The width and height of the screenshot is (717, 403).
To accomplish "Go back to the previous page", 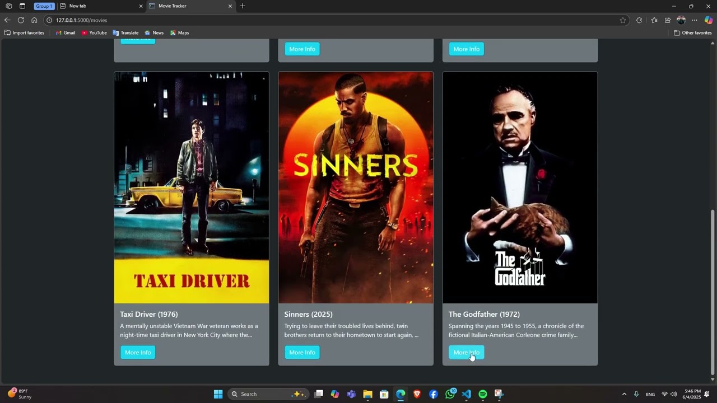I will [7, 20].
